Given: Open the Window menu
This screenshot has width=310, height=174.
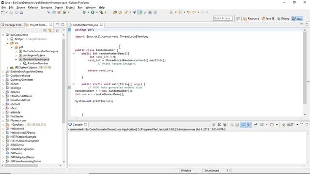Looking at the screenshot, I should click(x=91, y=8).
